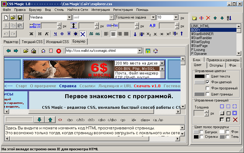This screenshot has width=244, height=153.
Task: Toggle italic with the К button
Action: (47, 34)
